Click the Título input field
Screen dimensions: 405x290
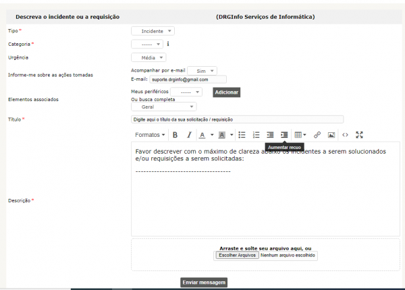(x=237, y=119)
